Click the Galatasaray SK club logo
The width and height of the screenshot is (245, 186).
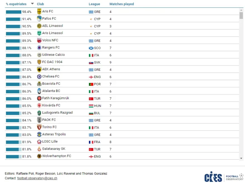click(39, 149)
